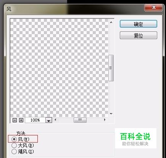Screen dimensions: 166x158
Task: Click preview scroll left arrow
Action: pyautogui.click(x=55, y=120)
